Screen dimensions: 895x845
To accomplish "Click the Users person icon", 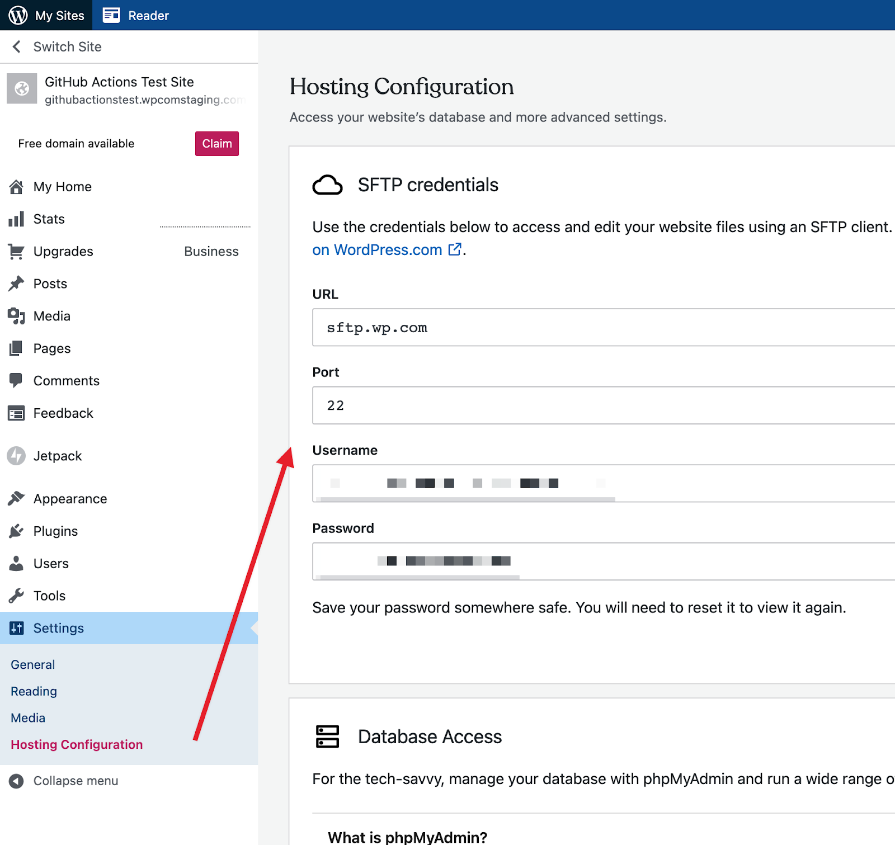I will [x=16, y=563].
